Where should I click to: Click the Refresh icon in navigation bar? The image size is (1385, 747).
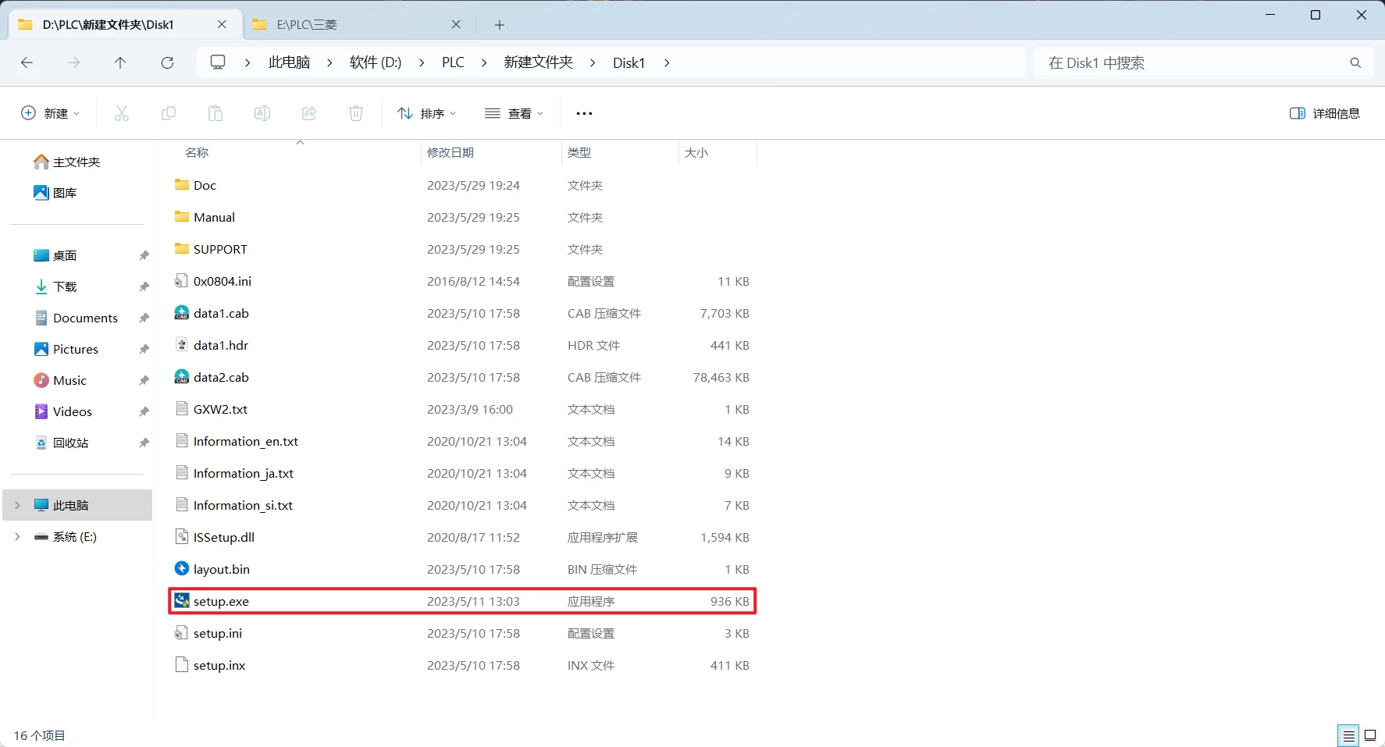pyautogui.click(x=167, y=62)
